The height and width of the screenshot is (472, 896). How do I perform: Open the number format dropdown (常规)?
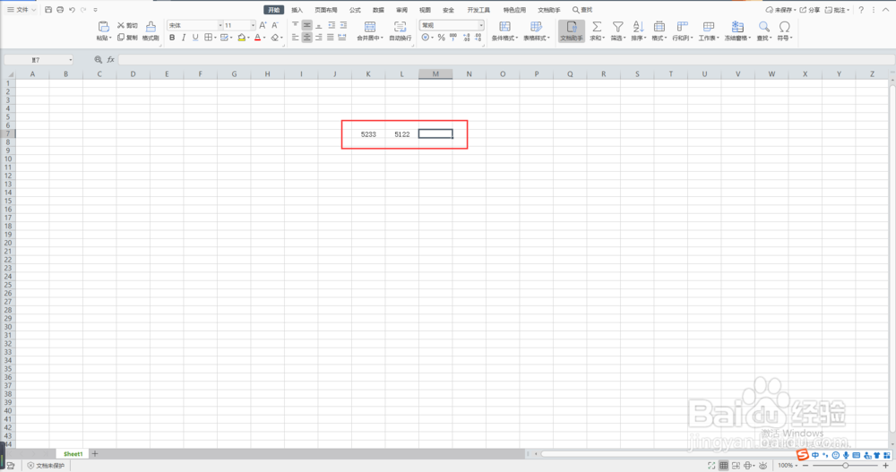tap(481, 25)
